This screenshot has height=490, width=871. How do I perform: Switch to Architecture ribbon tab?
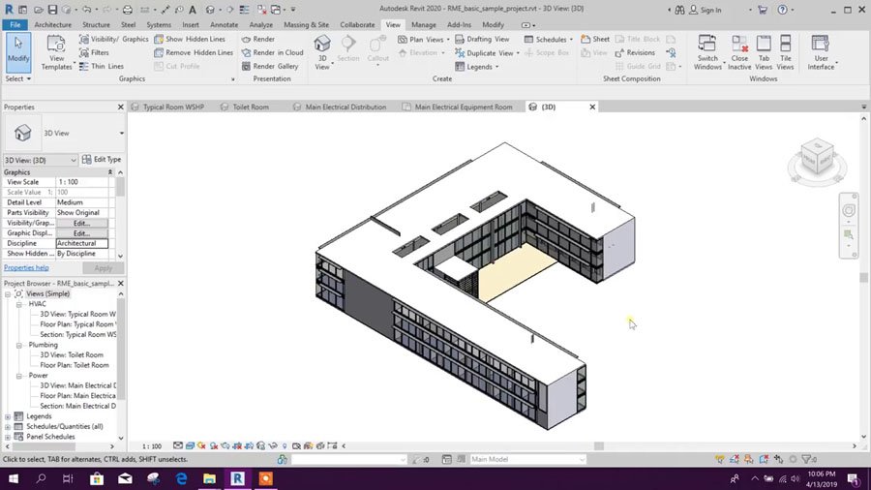pos(53,25)
